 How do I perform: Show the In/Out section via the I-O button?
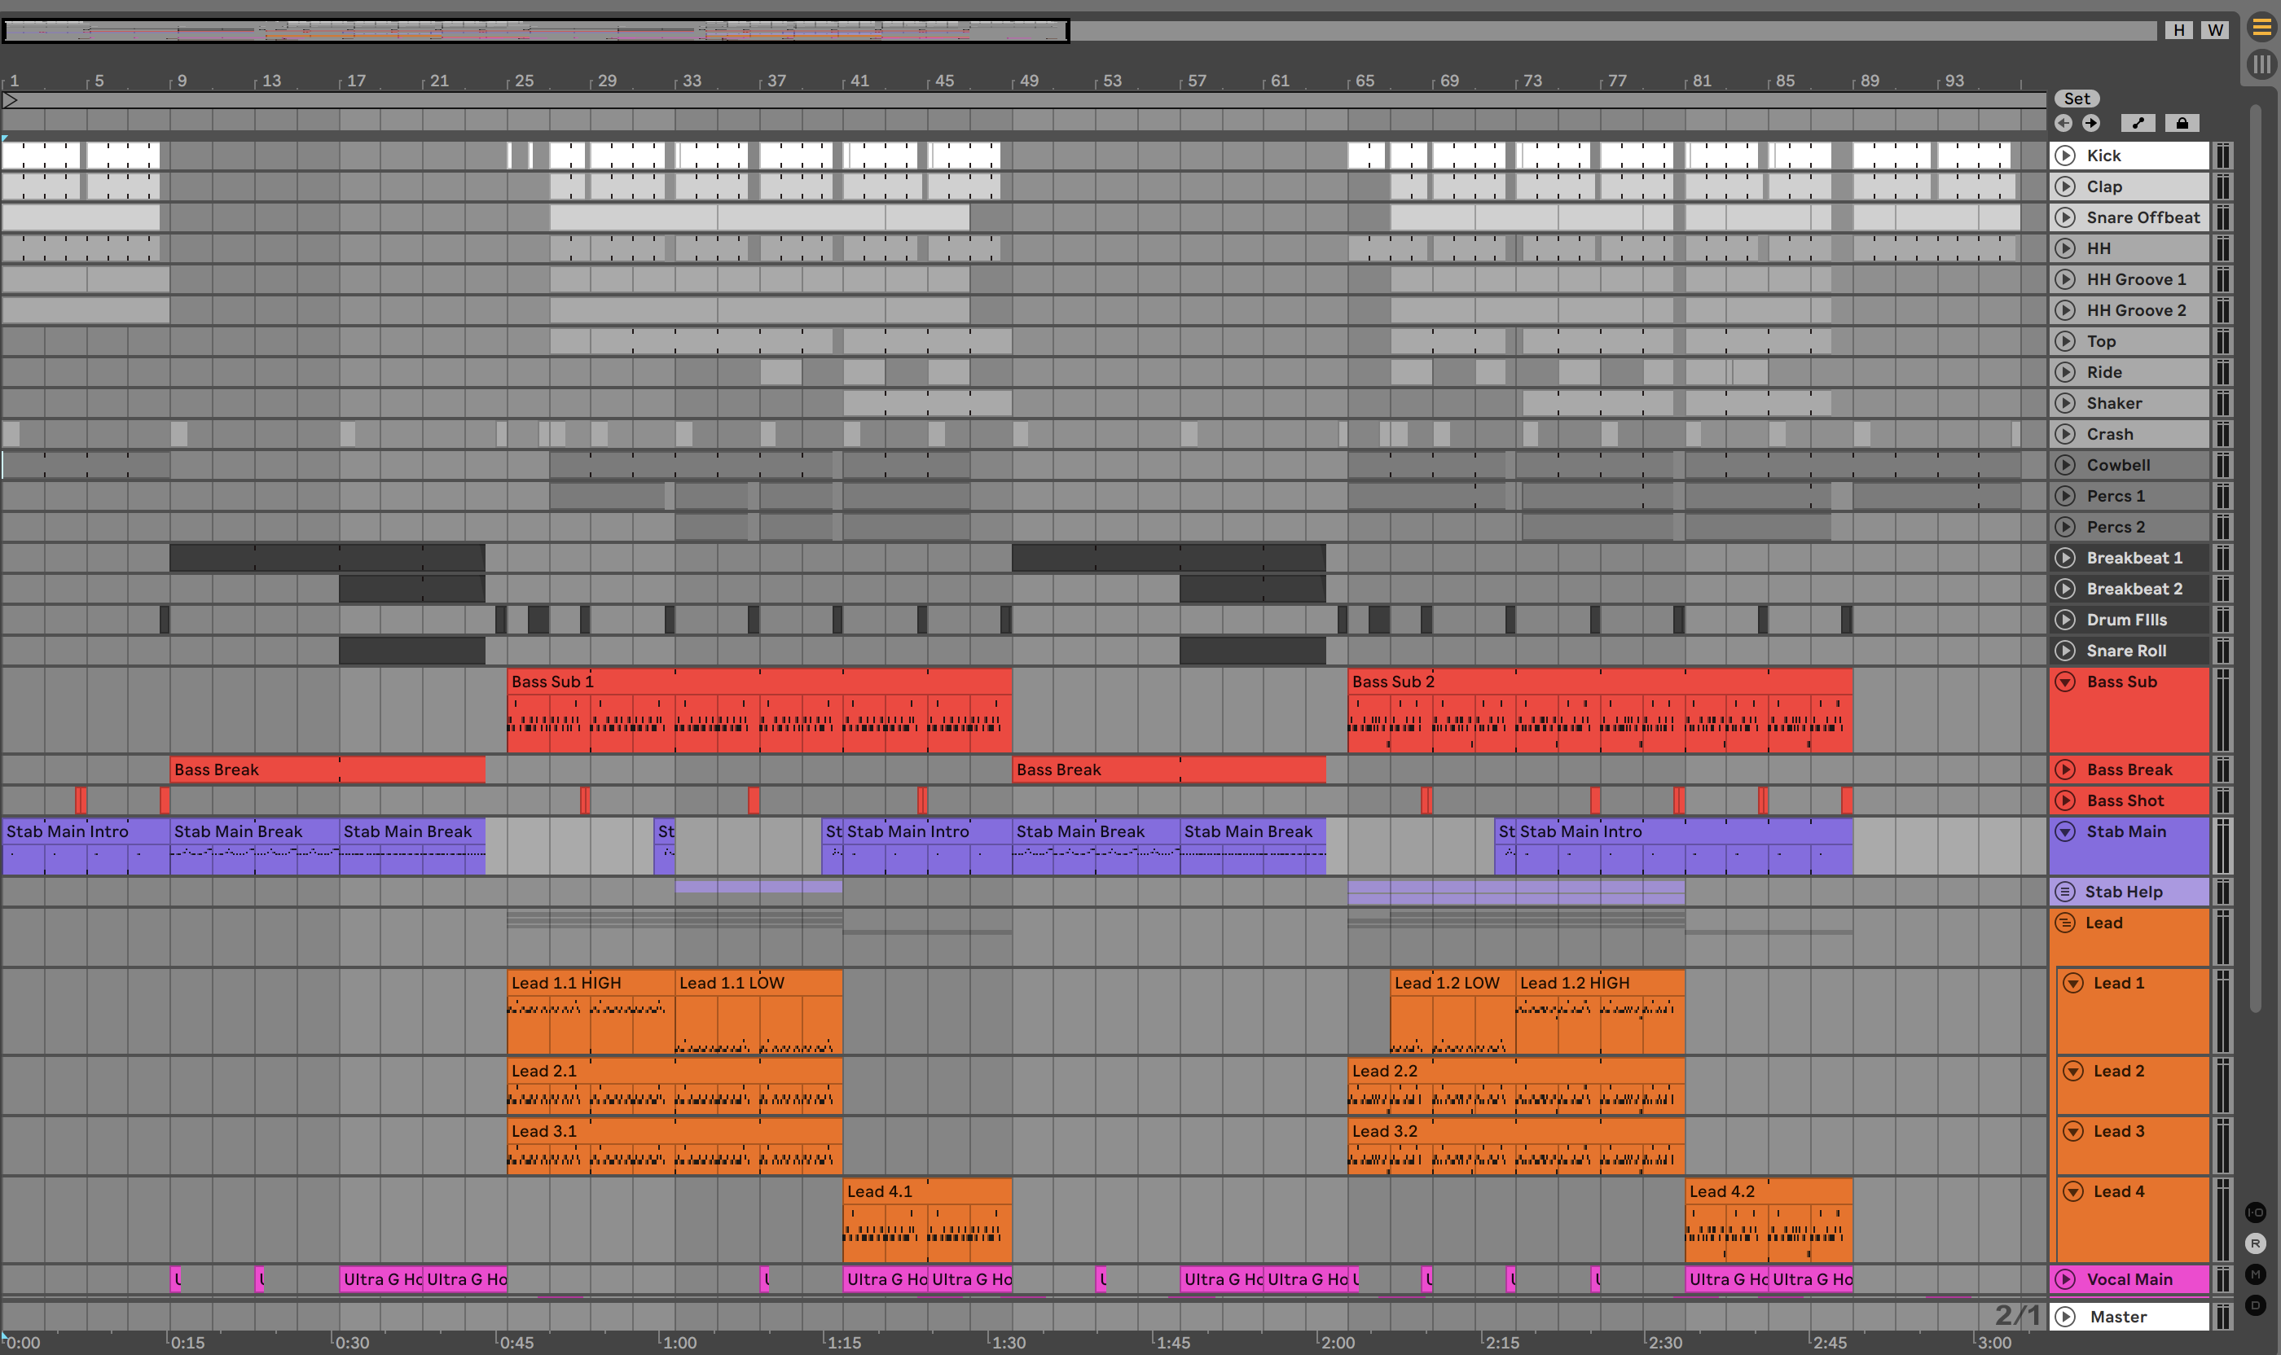(2256, 1212)
